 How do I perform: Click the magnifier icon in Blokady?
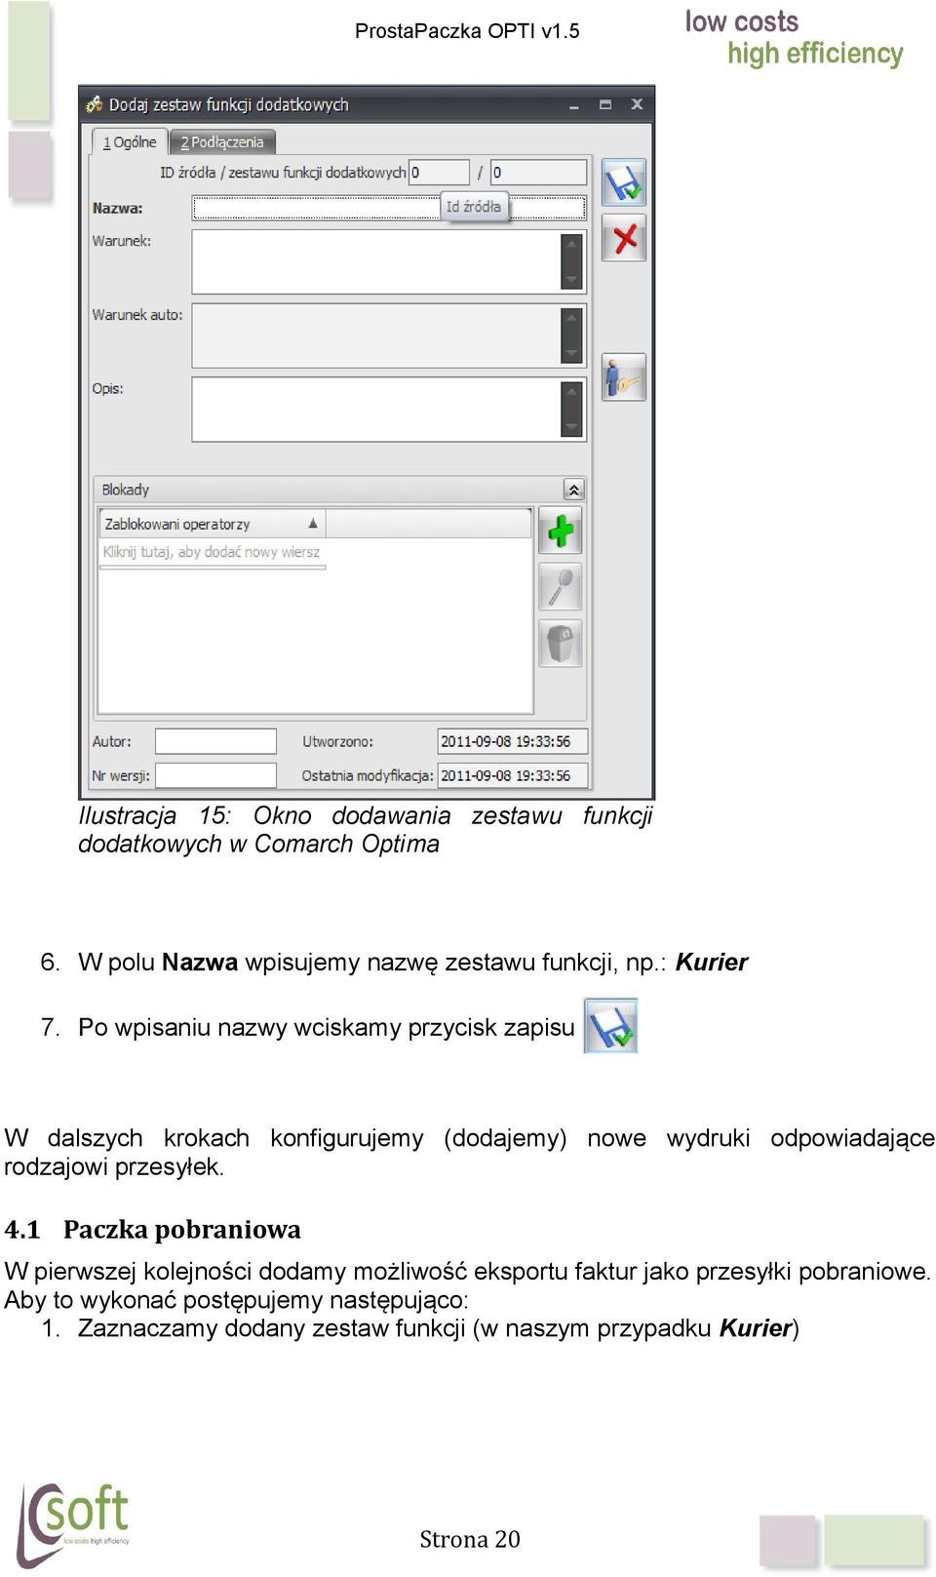[x=561, y=587]
